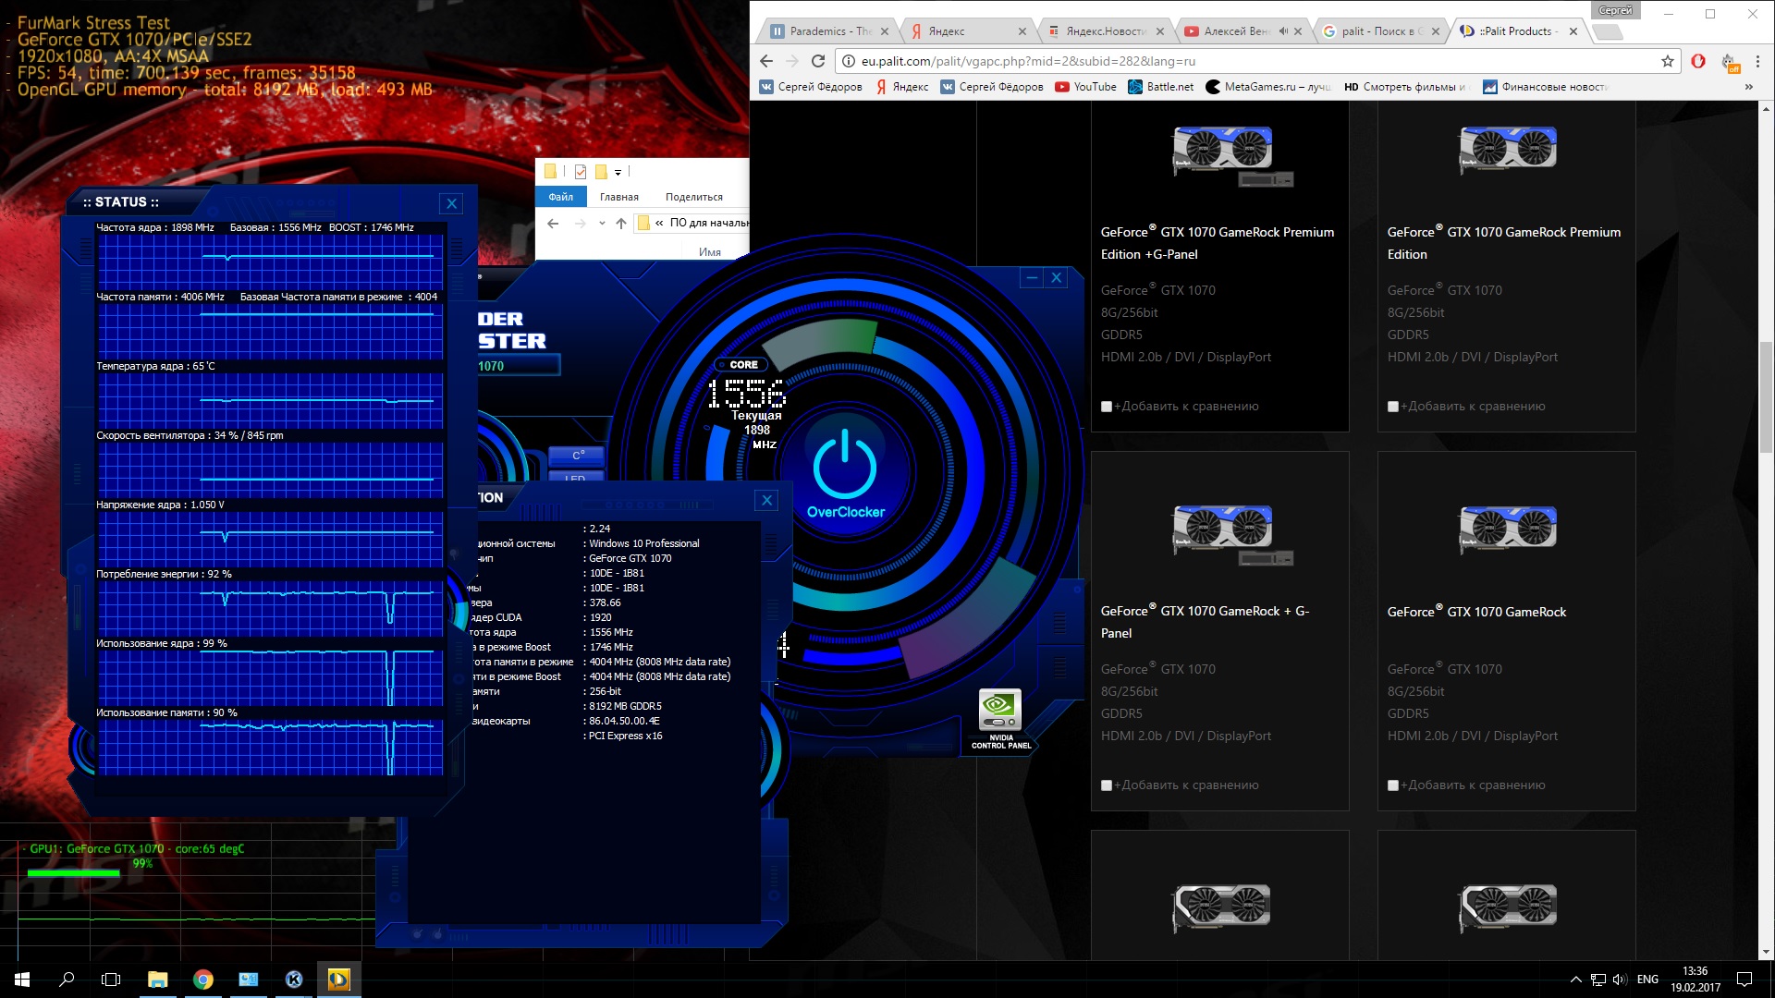The height and width of the screenshot is (998, 1775).
Task: Check compare box for GameRock Premium +G-Panel
Action: click(1107, 407)
